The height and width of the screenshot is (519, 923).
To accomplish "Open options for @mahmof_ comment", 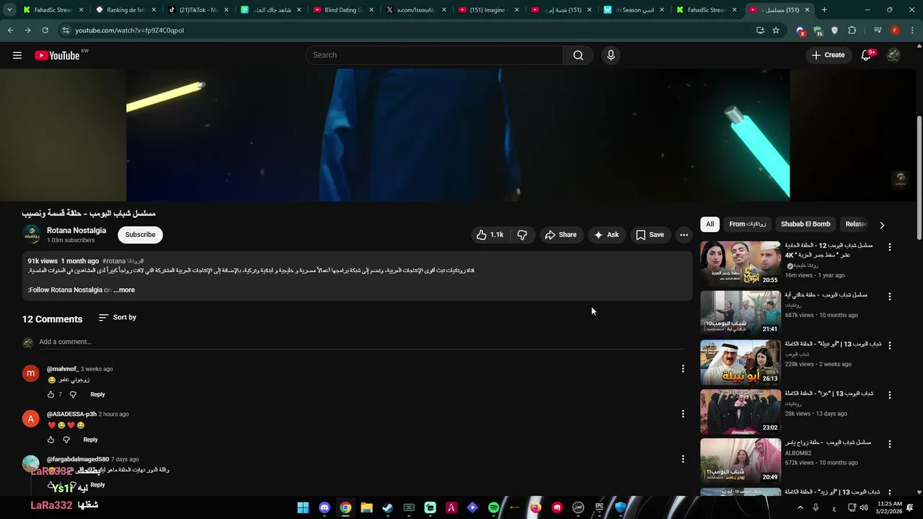I will tap(683, 368).
